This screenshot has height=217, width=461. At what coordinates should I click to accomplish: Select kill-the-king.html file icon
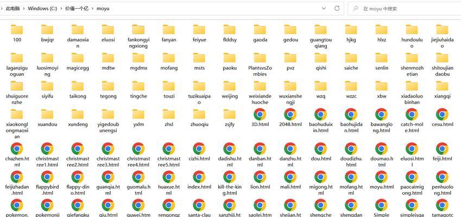click(229, 177)
